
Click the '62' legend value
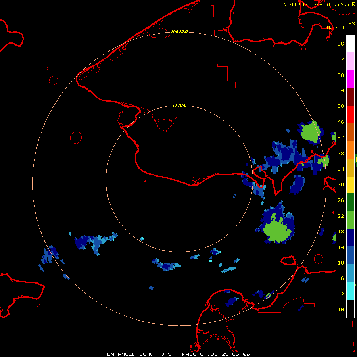point(341,59)
